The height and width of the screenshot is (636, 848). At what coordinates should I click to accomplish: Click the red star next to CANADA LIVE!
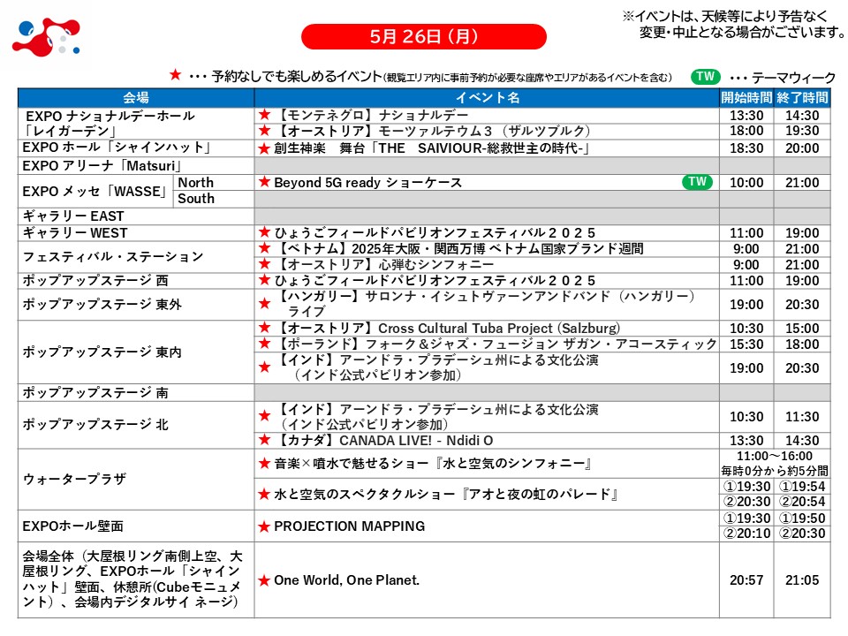click(263, 440)
